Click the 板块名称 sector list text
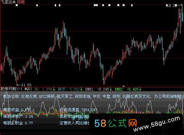The height and width of the screenshot is (135, 184). tap(94, 97)
